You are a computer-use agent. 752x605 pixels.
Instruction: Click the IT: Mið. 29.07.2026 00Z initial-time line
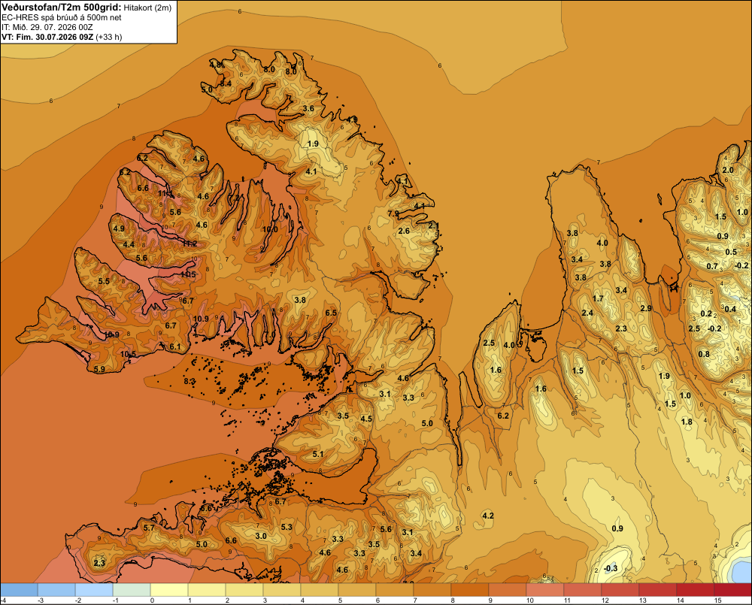tap(47, 27)
